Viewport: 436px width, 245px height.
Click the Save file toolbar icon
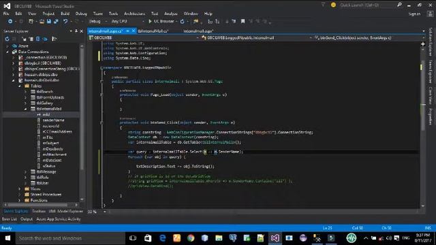point(49,21)
